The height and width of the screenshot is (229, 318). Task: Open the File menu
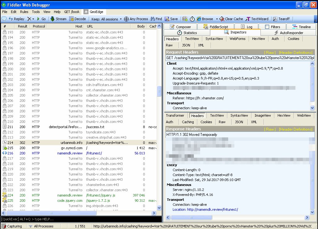pyautogui.click(x=5, y=12)
